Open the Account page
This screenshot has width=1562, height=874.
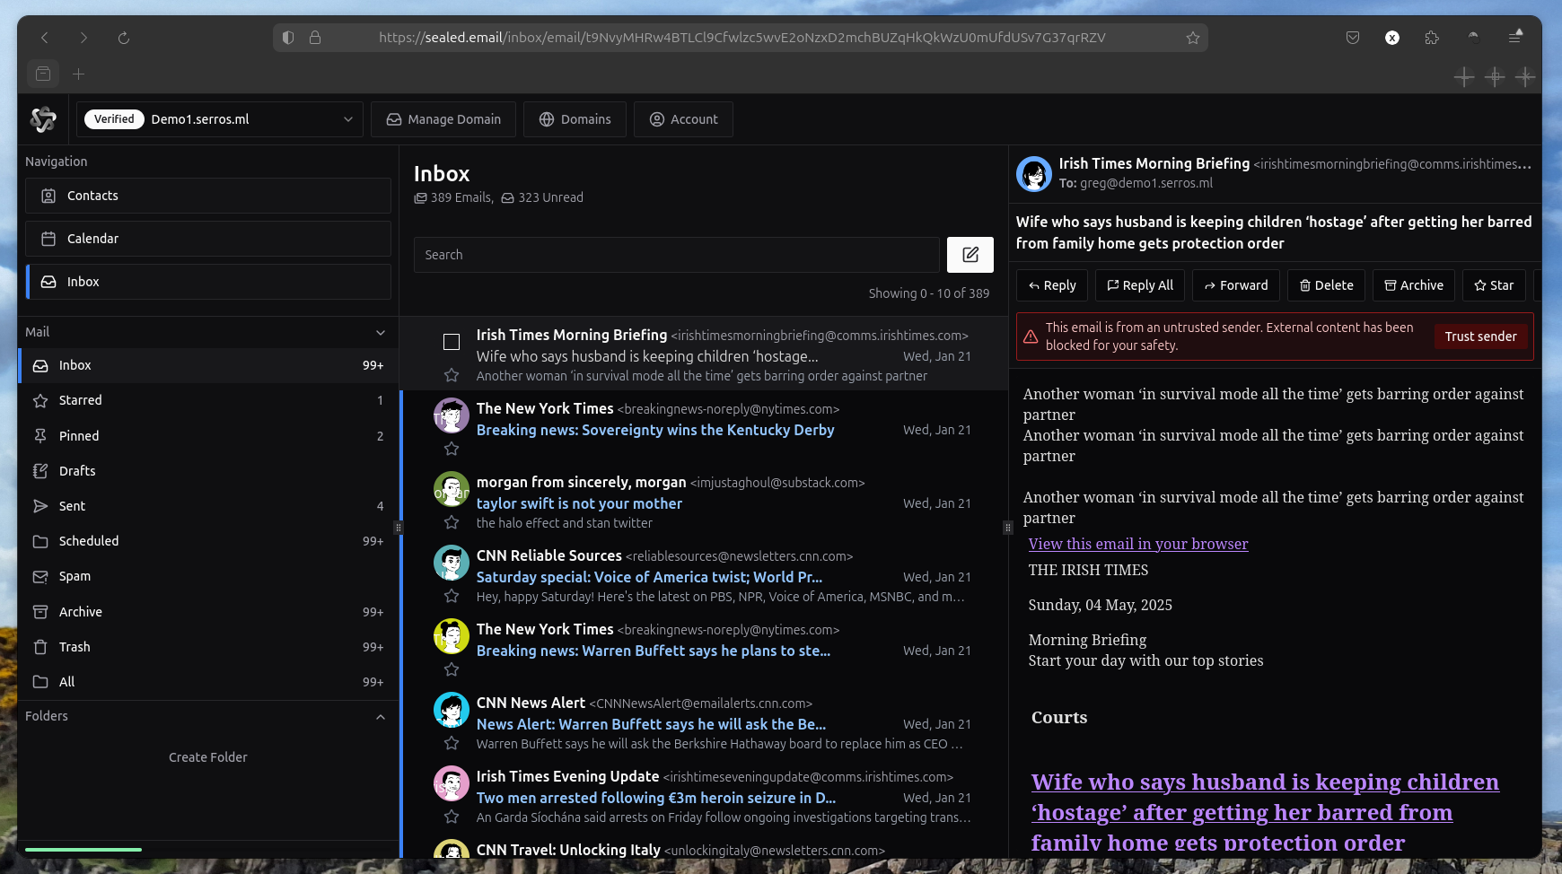coord(683,119)
